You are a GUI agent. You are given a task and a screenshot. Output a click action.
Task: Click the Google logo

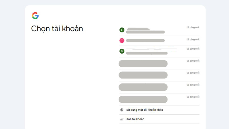tap(35, 16)
